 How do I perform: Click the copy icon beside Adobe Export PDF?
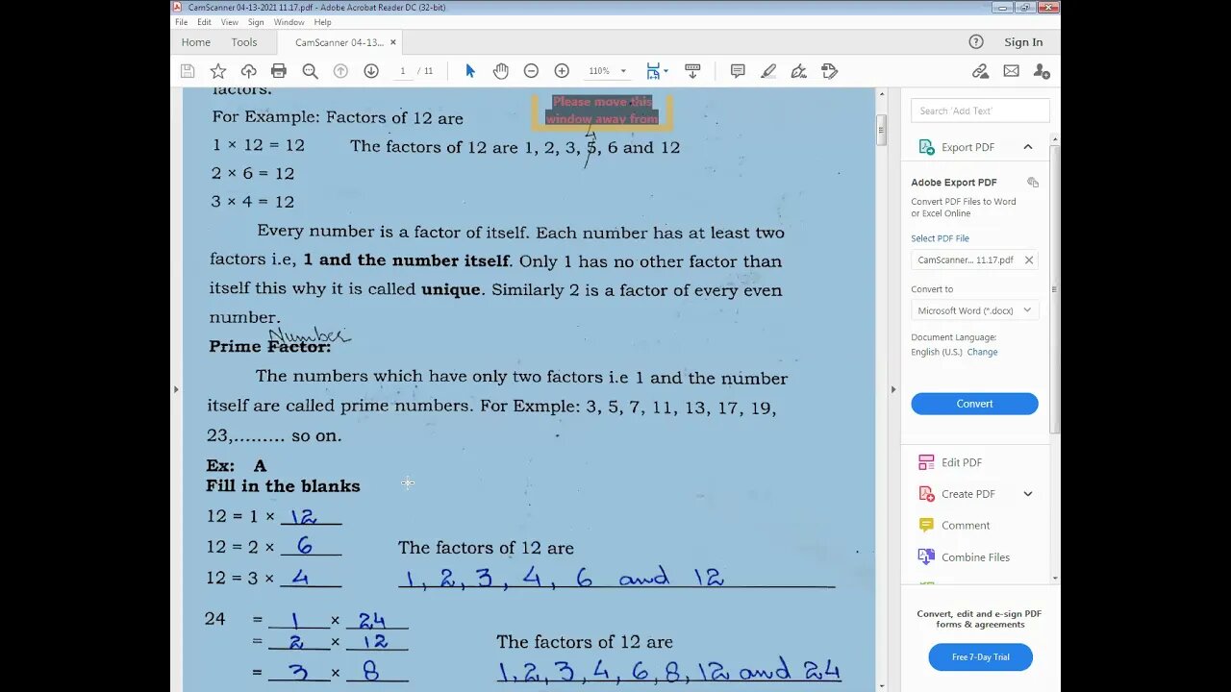click(x=1033, y=183)
